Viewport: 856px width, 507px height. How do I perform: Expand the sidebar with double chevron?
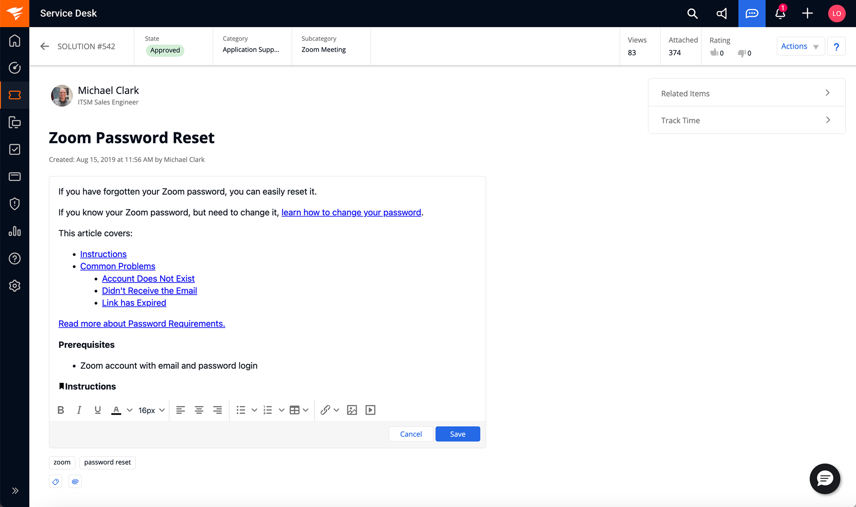pyautogui.click(x=15, y=491)
